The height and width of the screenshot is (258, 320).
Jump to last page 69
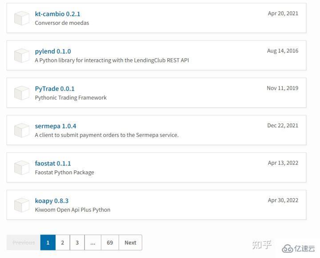[x=110, y=242]
